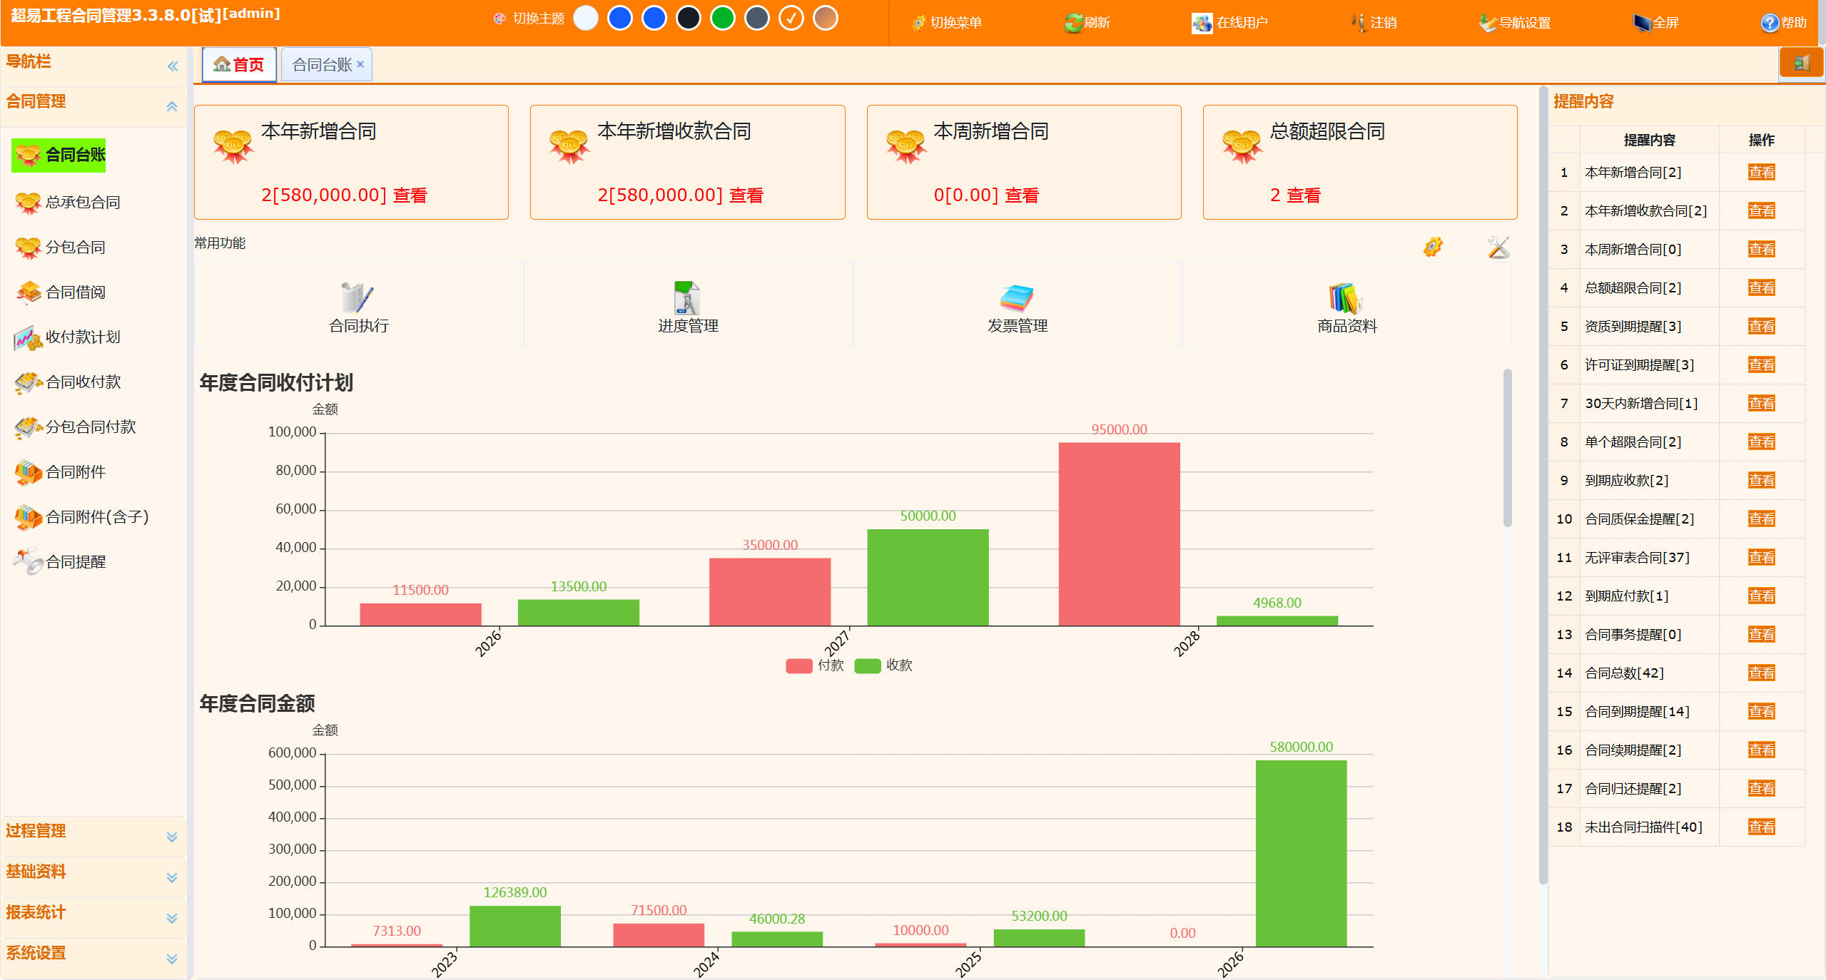
Task: Select the green theme color circle
Action: (722, 19)
